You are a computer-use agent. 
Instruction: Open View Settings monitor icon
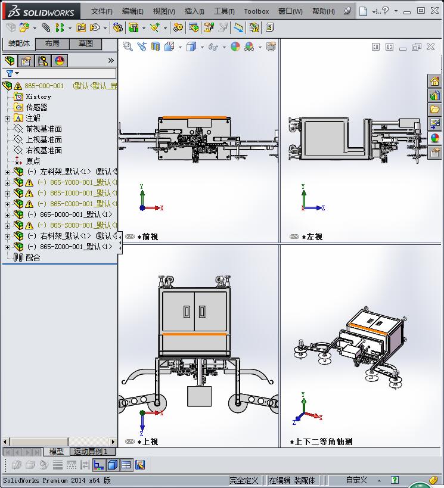tap(271, 46)
